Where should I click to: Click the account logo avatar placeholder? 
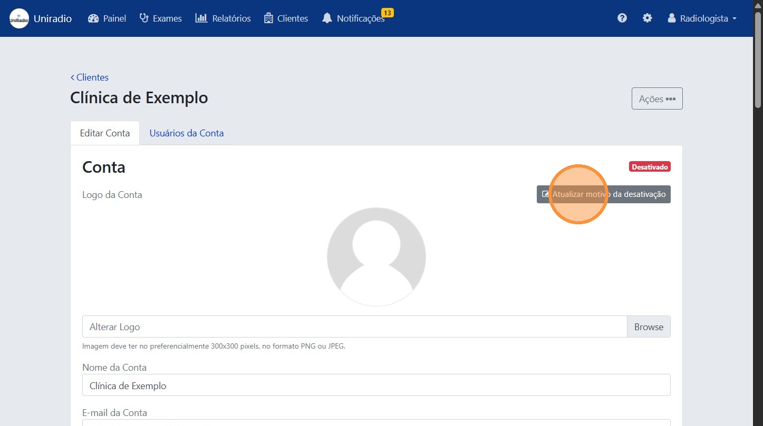pyautogui.click(x=376, y=257)
